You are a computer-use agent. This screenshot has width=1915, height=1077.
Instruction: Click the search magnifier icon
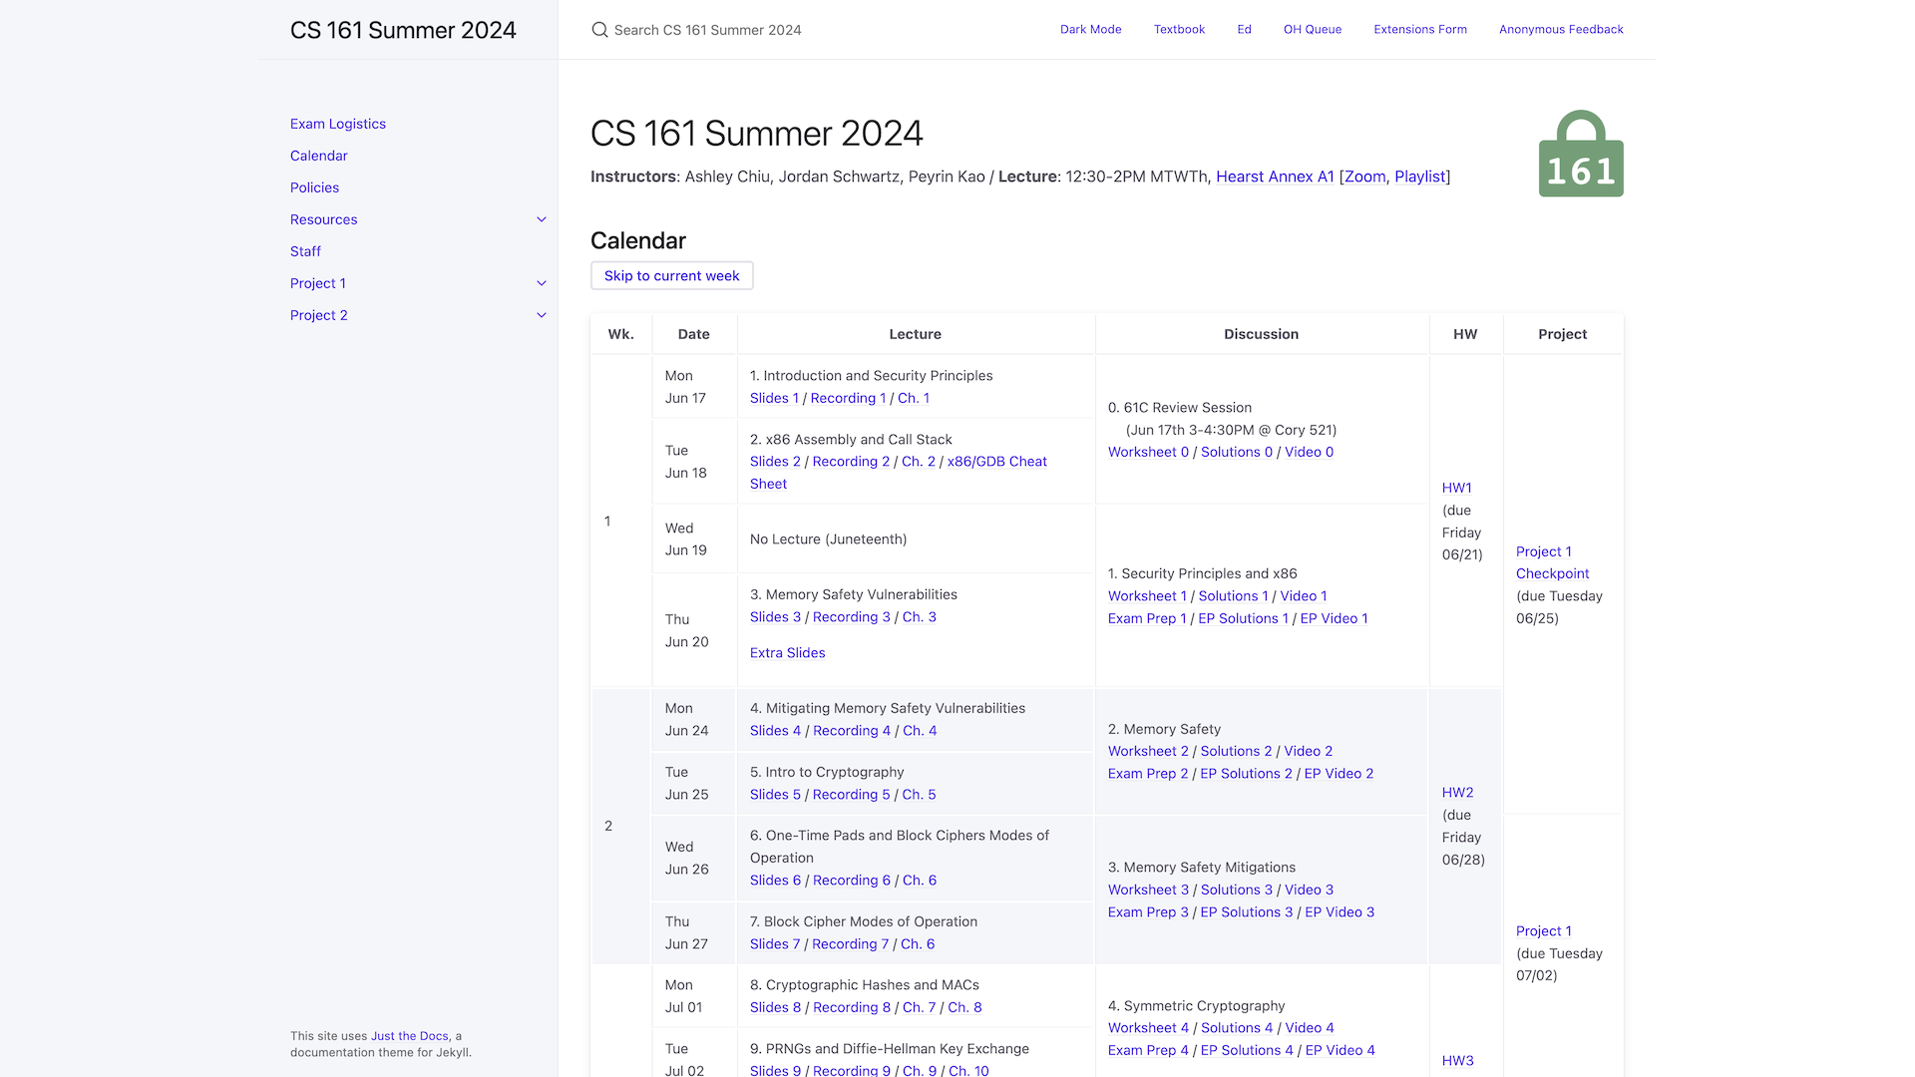click(599, 30)
